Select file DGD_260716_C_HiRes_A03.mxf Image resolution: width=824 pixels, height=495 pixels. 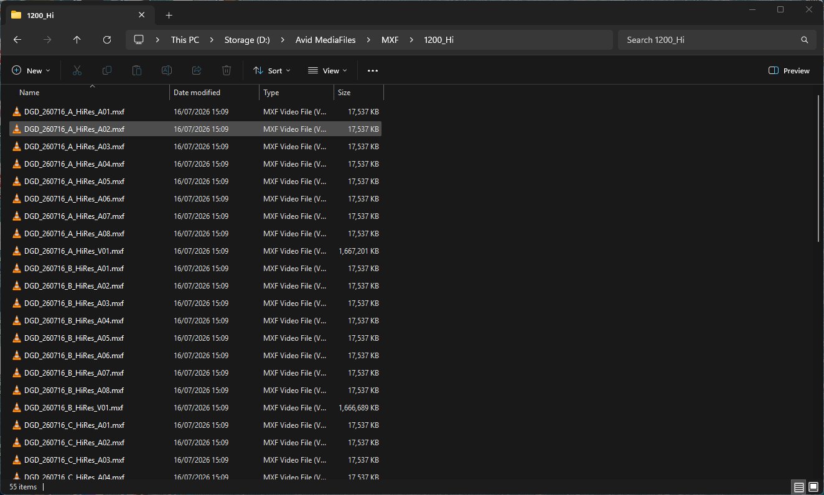[x=195, y=460]
